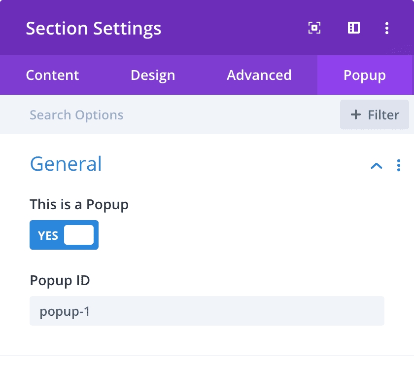Collapse the General group with the chevron

pos(376,165)
